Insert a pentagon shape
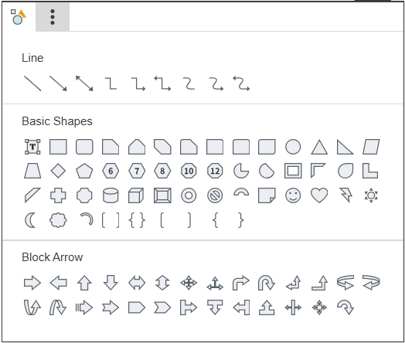Image resolution: width=405 pixels, height=343 pixels. coord(84,171)
